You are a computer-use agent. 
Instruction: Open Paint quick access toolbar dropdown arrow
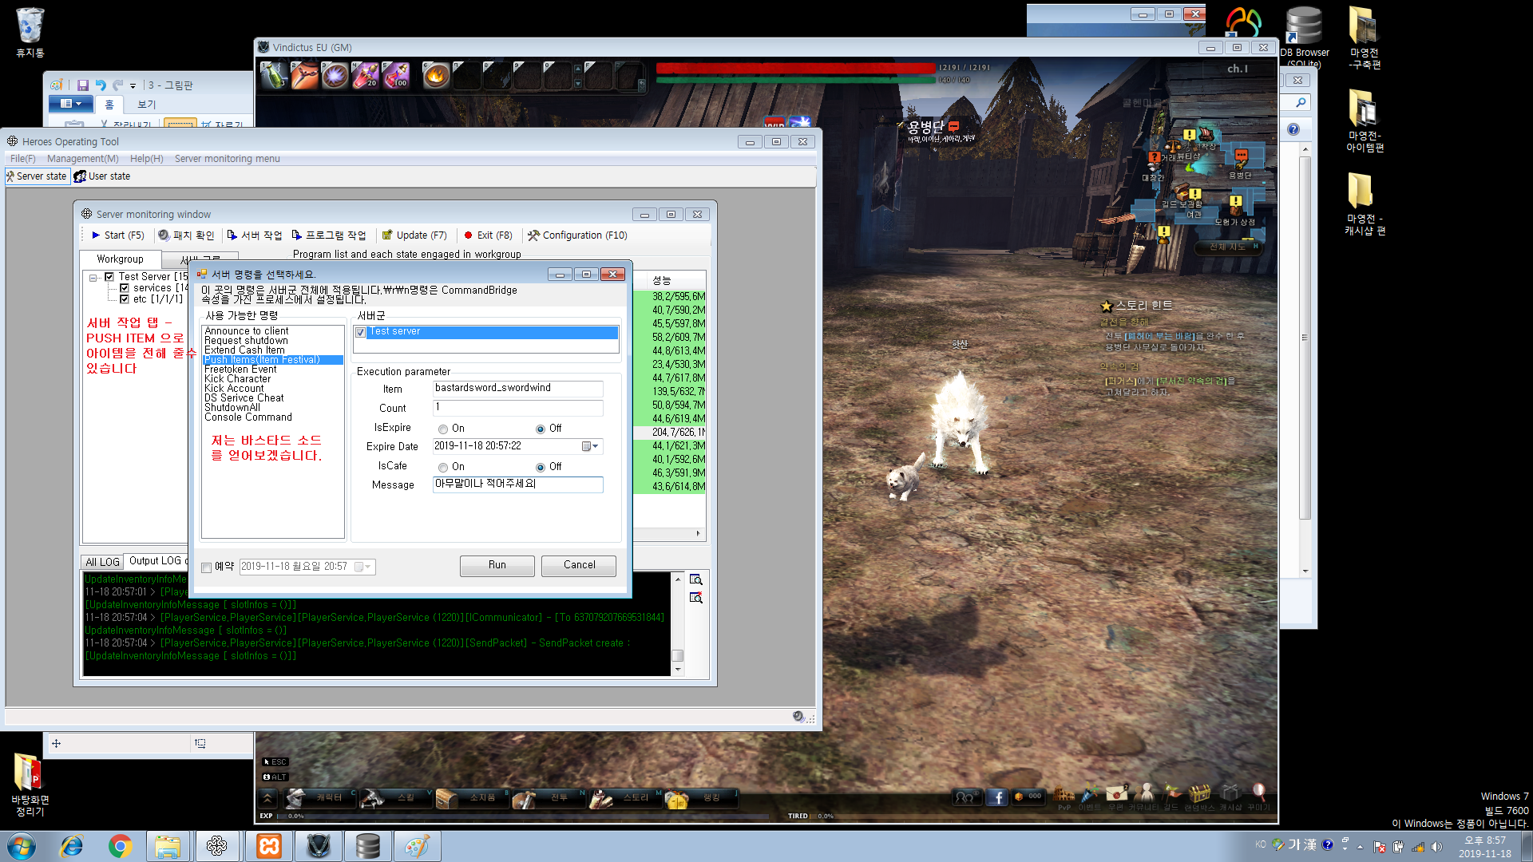point(133,85)
